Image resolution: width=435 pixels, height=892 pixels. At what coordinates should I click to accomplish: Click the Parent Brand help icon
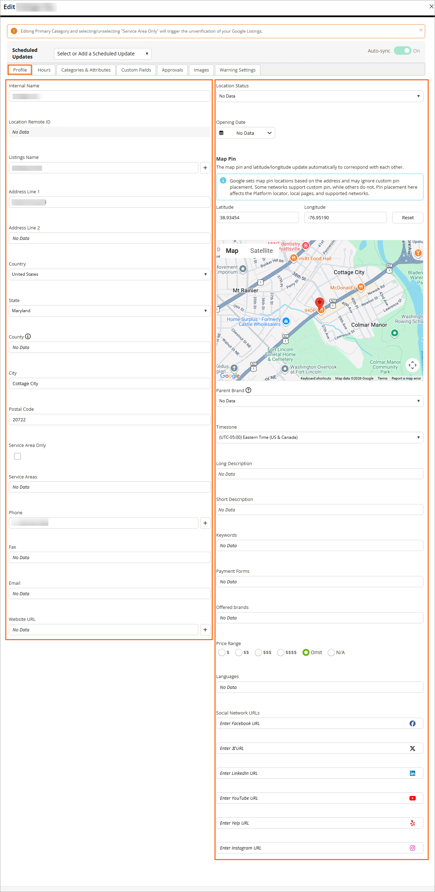coord(248,390)
